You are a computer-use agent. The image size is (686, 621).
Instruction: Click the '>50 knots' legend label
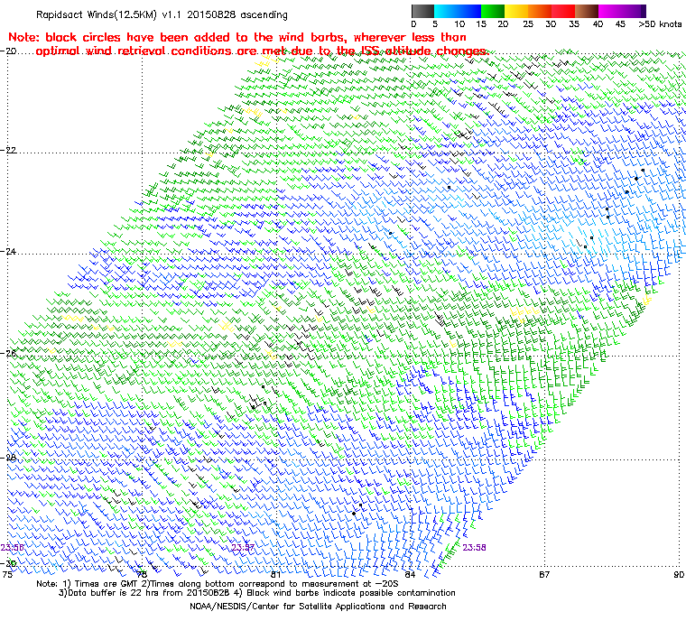660,24
